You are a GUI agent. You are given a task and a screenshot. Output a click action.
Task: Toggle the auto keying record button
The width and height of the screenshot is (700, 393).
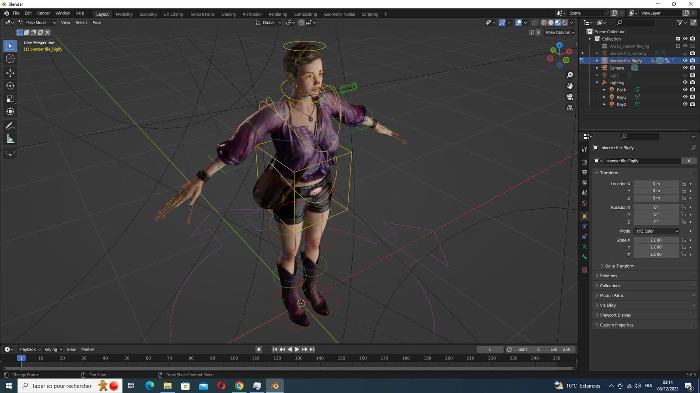point(259,349)
